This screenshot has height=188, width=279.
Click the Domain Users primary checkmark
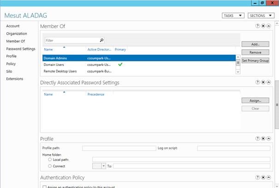(x=120, y=65)
